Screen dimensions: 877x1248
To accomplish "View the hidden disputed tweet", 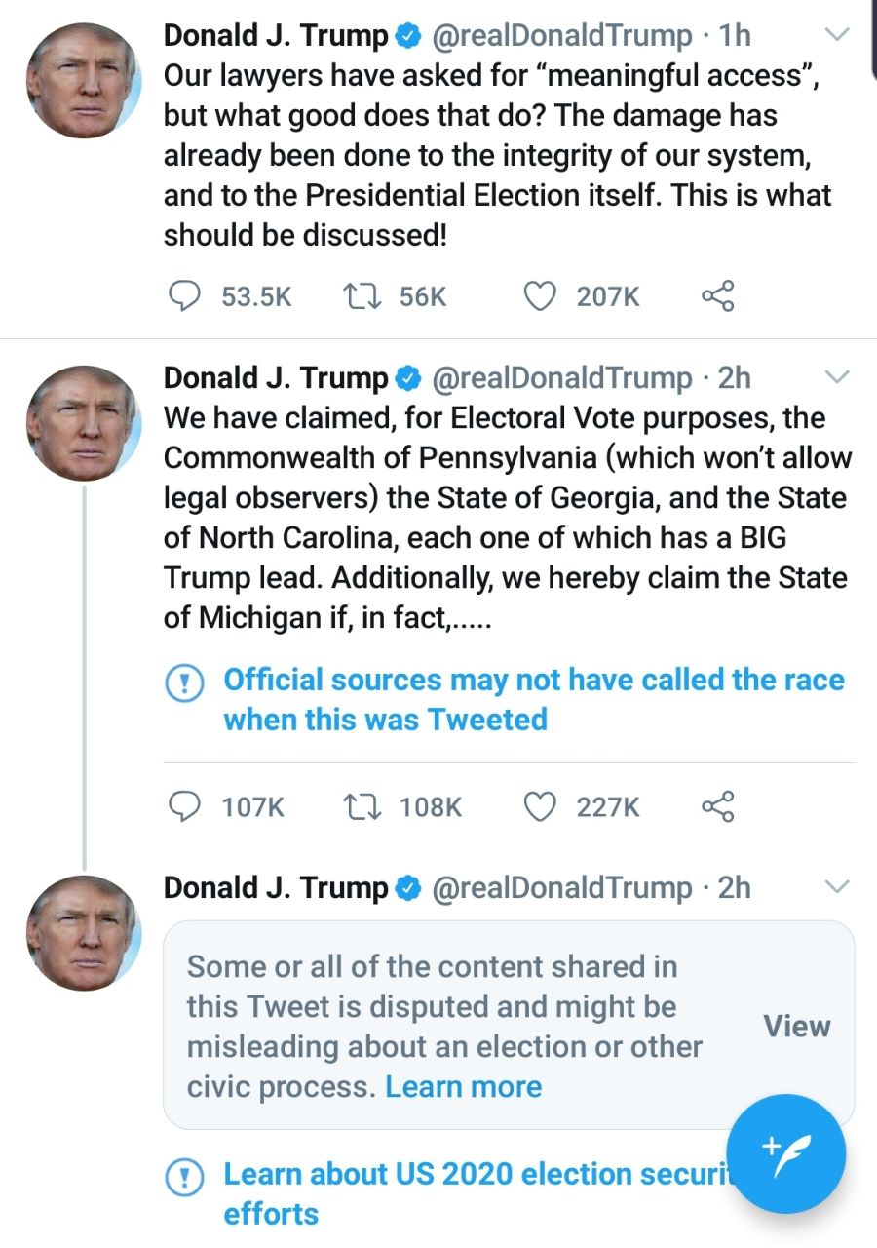I will click(796, 1026).
